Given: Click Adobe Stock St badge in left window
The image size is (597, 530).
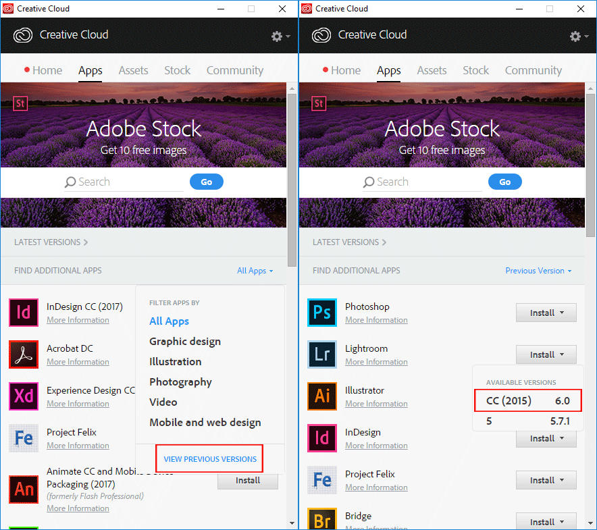Looking at the screenshot, I should click(20, 103).
